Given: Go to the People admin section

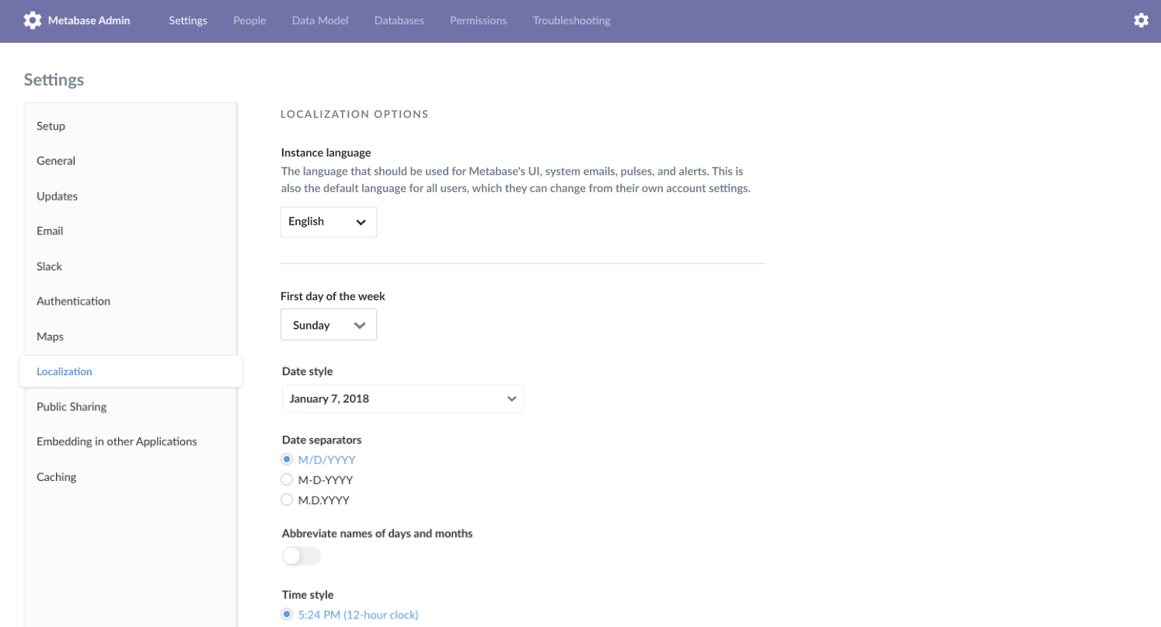Looking at the screenshot, I should (x=249, y=21).
